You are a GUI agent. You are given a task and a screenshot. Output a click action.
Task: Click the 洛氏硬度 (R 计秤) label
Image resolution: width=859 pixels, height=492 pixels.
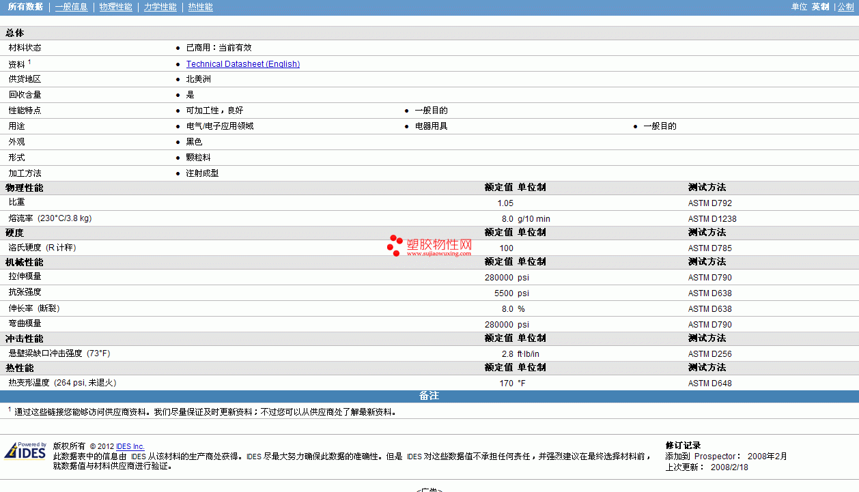pyautogui.click(x=42, y=248)
